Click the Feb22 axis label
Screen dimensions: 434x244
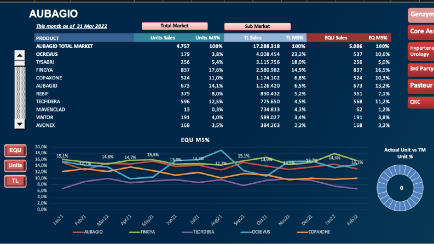tap(352, 220)
